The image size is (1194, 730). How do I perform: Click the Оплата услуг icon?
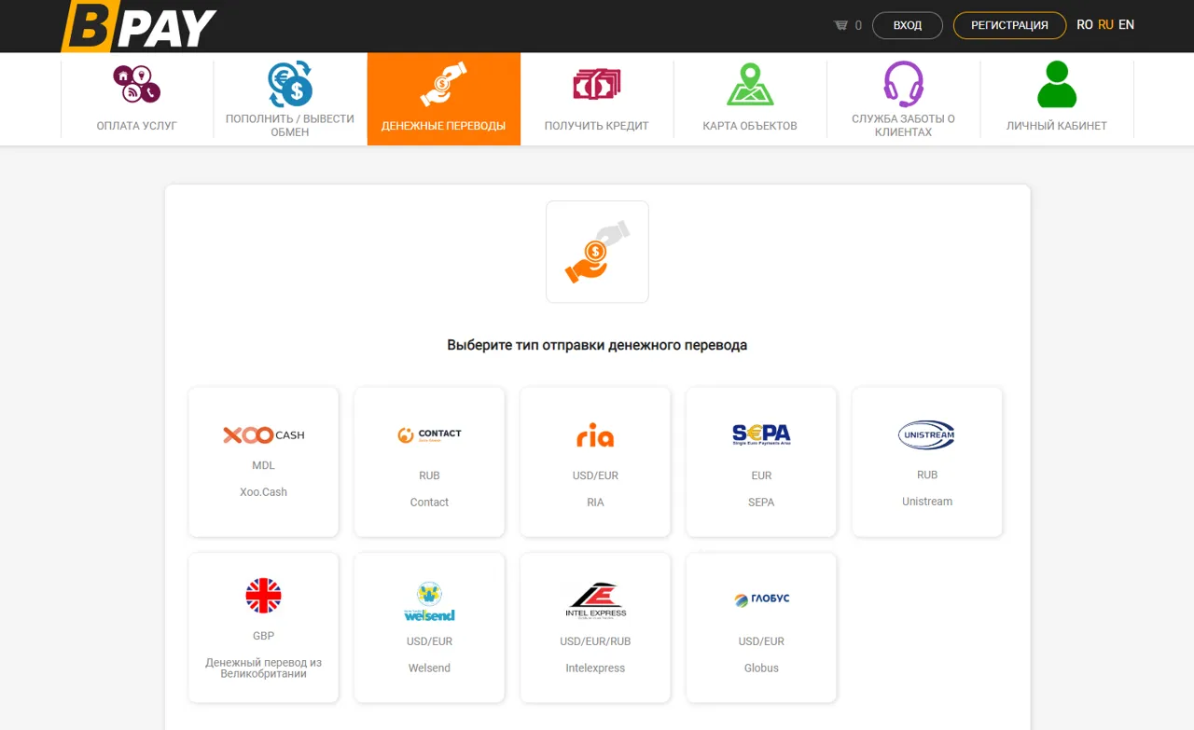[x=137, y=84]
